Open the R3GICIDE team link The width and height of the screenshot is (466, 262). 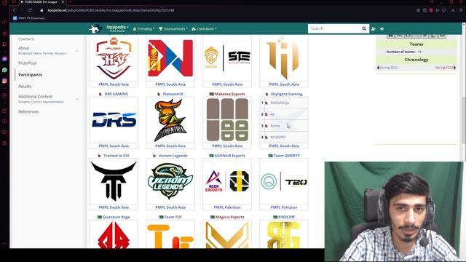pyautogui.click(x=286, y=217)
